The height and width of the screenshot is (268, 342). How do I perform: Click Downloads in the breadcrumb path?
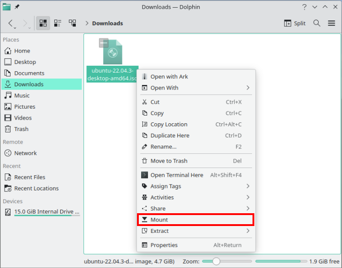point(107,23)
